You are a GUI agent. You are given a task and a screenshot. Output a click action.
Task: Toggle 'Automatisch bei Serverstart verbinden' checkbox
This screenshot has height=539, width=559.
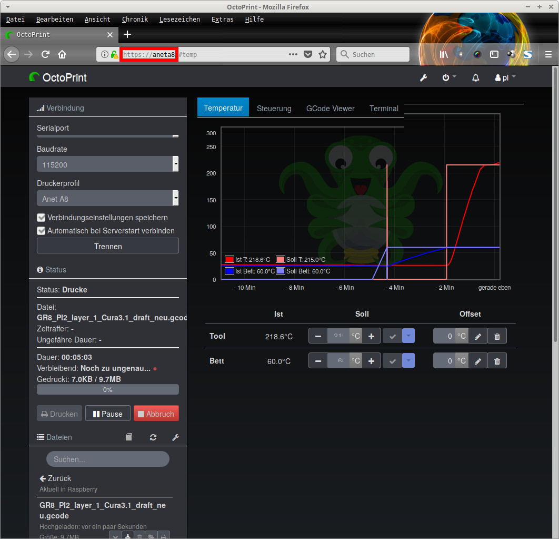41,231
